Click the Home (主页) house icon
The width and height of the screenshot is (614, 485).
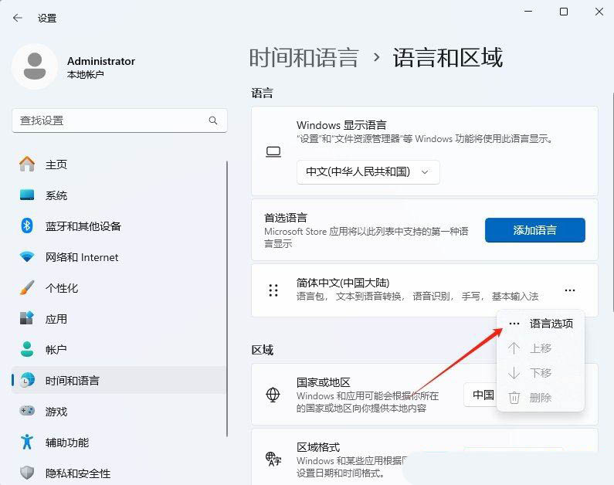[x=27, y=164]
